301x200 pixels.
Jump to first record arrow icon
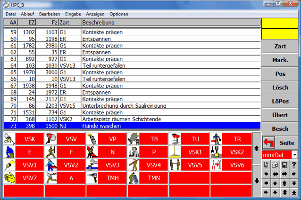pos(266,173)
